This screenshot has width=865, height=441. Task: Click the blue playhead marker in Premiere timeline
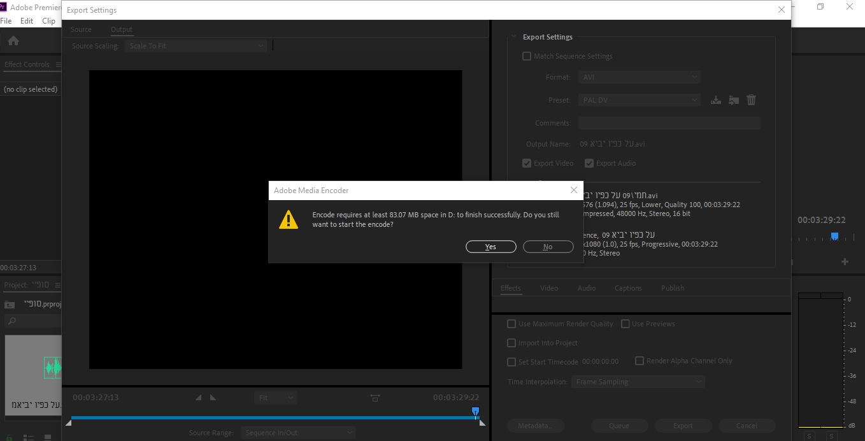[834, 236]
